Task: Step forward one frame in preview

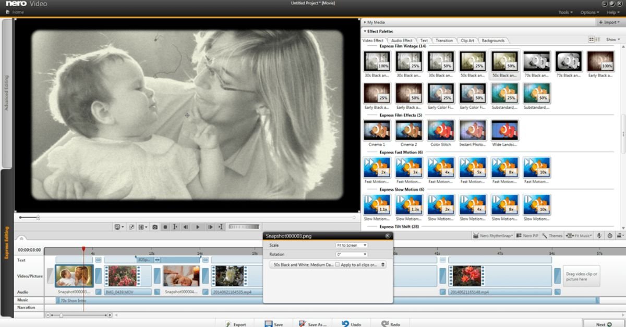Action: [x=210, y=227]
